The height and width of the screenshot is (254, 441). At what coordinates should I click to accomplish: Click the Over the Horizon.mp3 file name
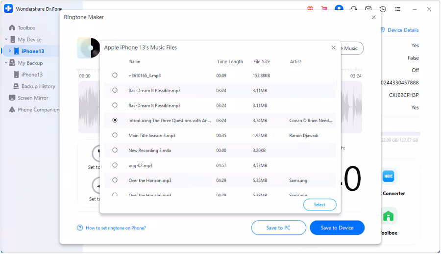tap(150, 180)
